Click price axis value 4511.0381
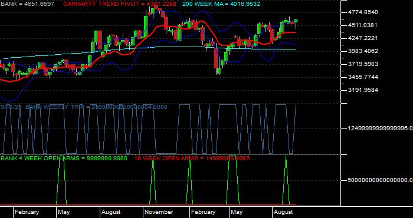Screen dimensions: 413x218 [363, 25]
